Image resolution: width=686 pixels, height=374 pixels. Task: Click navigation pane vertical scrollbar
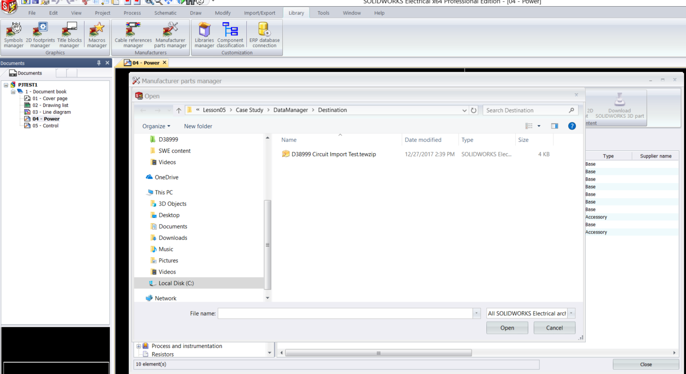[x=267, y=245]
